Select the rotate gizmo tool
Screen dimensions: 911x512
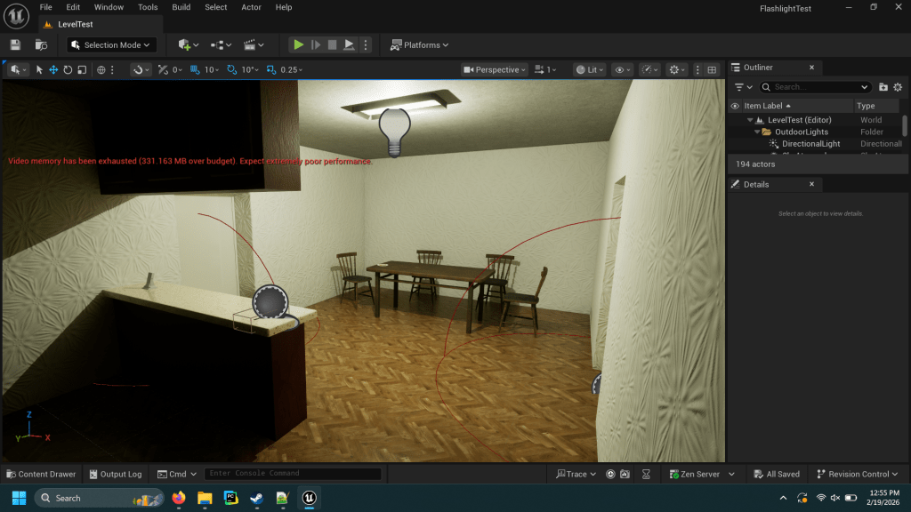point(68,69)
